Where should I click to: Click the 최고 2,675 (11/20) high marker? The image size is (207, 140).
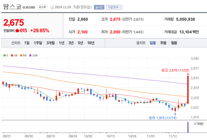point(175,70)
